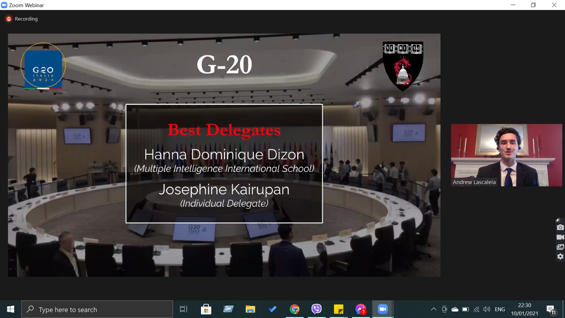The width and height of the screenshot is (565, 318).
Task: Open Sticky Notes from the taskbar
Action: pyautogui.click(x=338, y=310)
